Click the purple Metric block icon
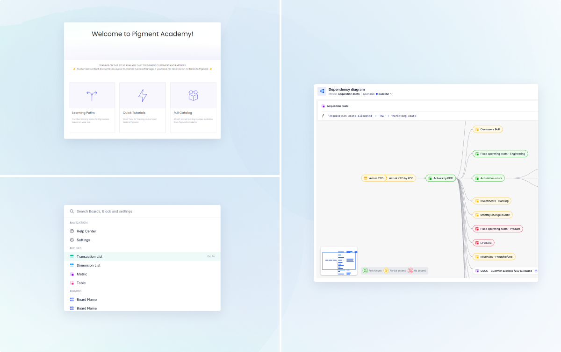 point(72,274)
